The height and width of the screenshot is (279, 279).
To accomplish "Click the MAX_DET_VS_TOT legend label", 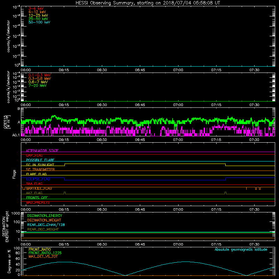I will click(43, 256).
